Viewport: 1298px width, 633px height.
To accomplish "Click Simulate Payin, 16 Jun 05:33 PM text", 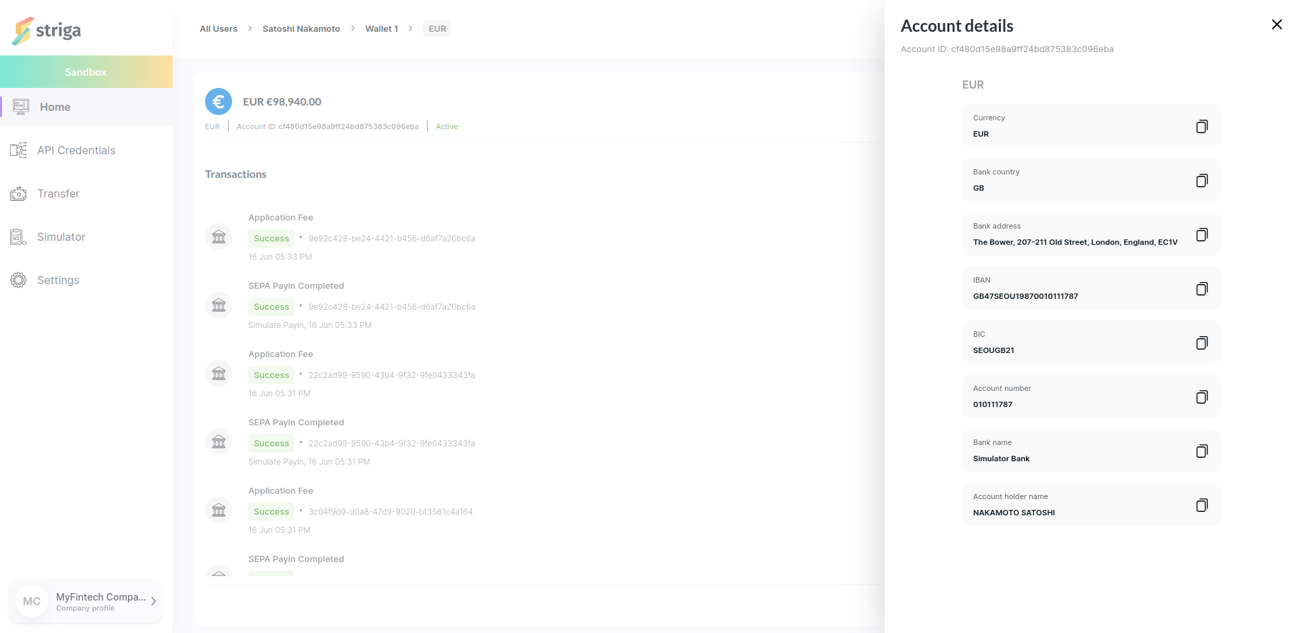I will 310,325.
